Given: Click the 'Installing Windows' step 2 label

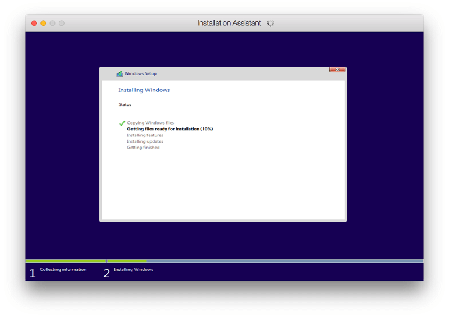Looking at the screenshot, I should pos(134,269).
